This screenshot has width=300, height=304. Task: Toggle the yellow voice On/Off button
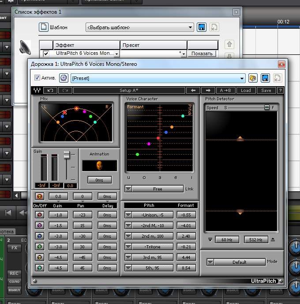[39, 257]
